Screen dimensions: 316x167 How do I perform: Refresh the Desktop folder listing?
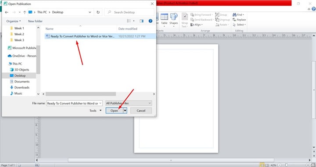(98, 12)
